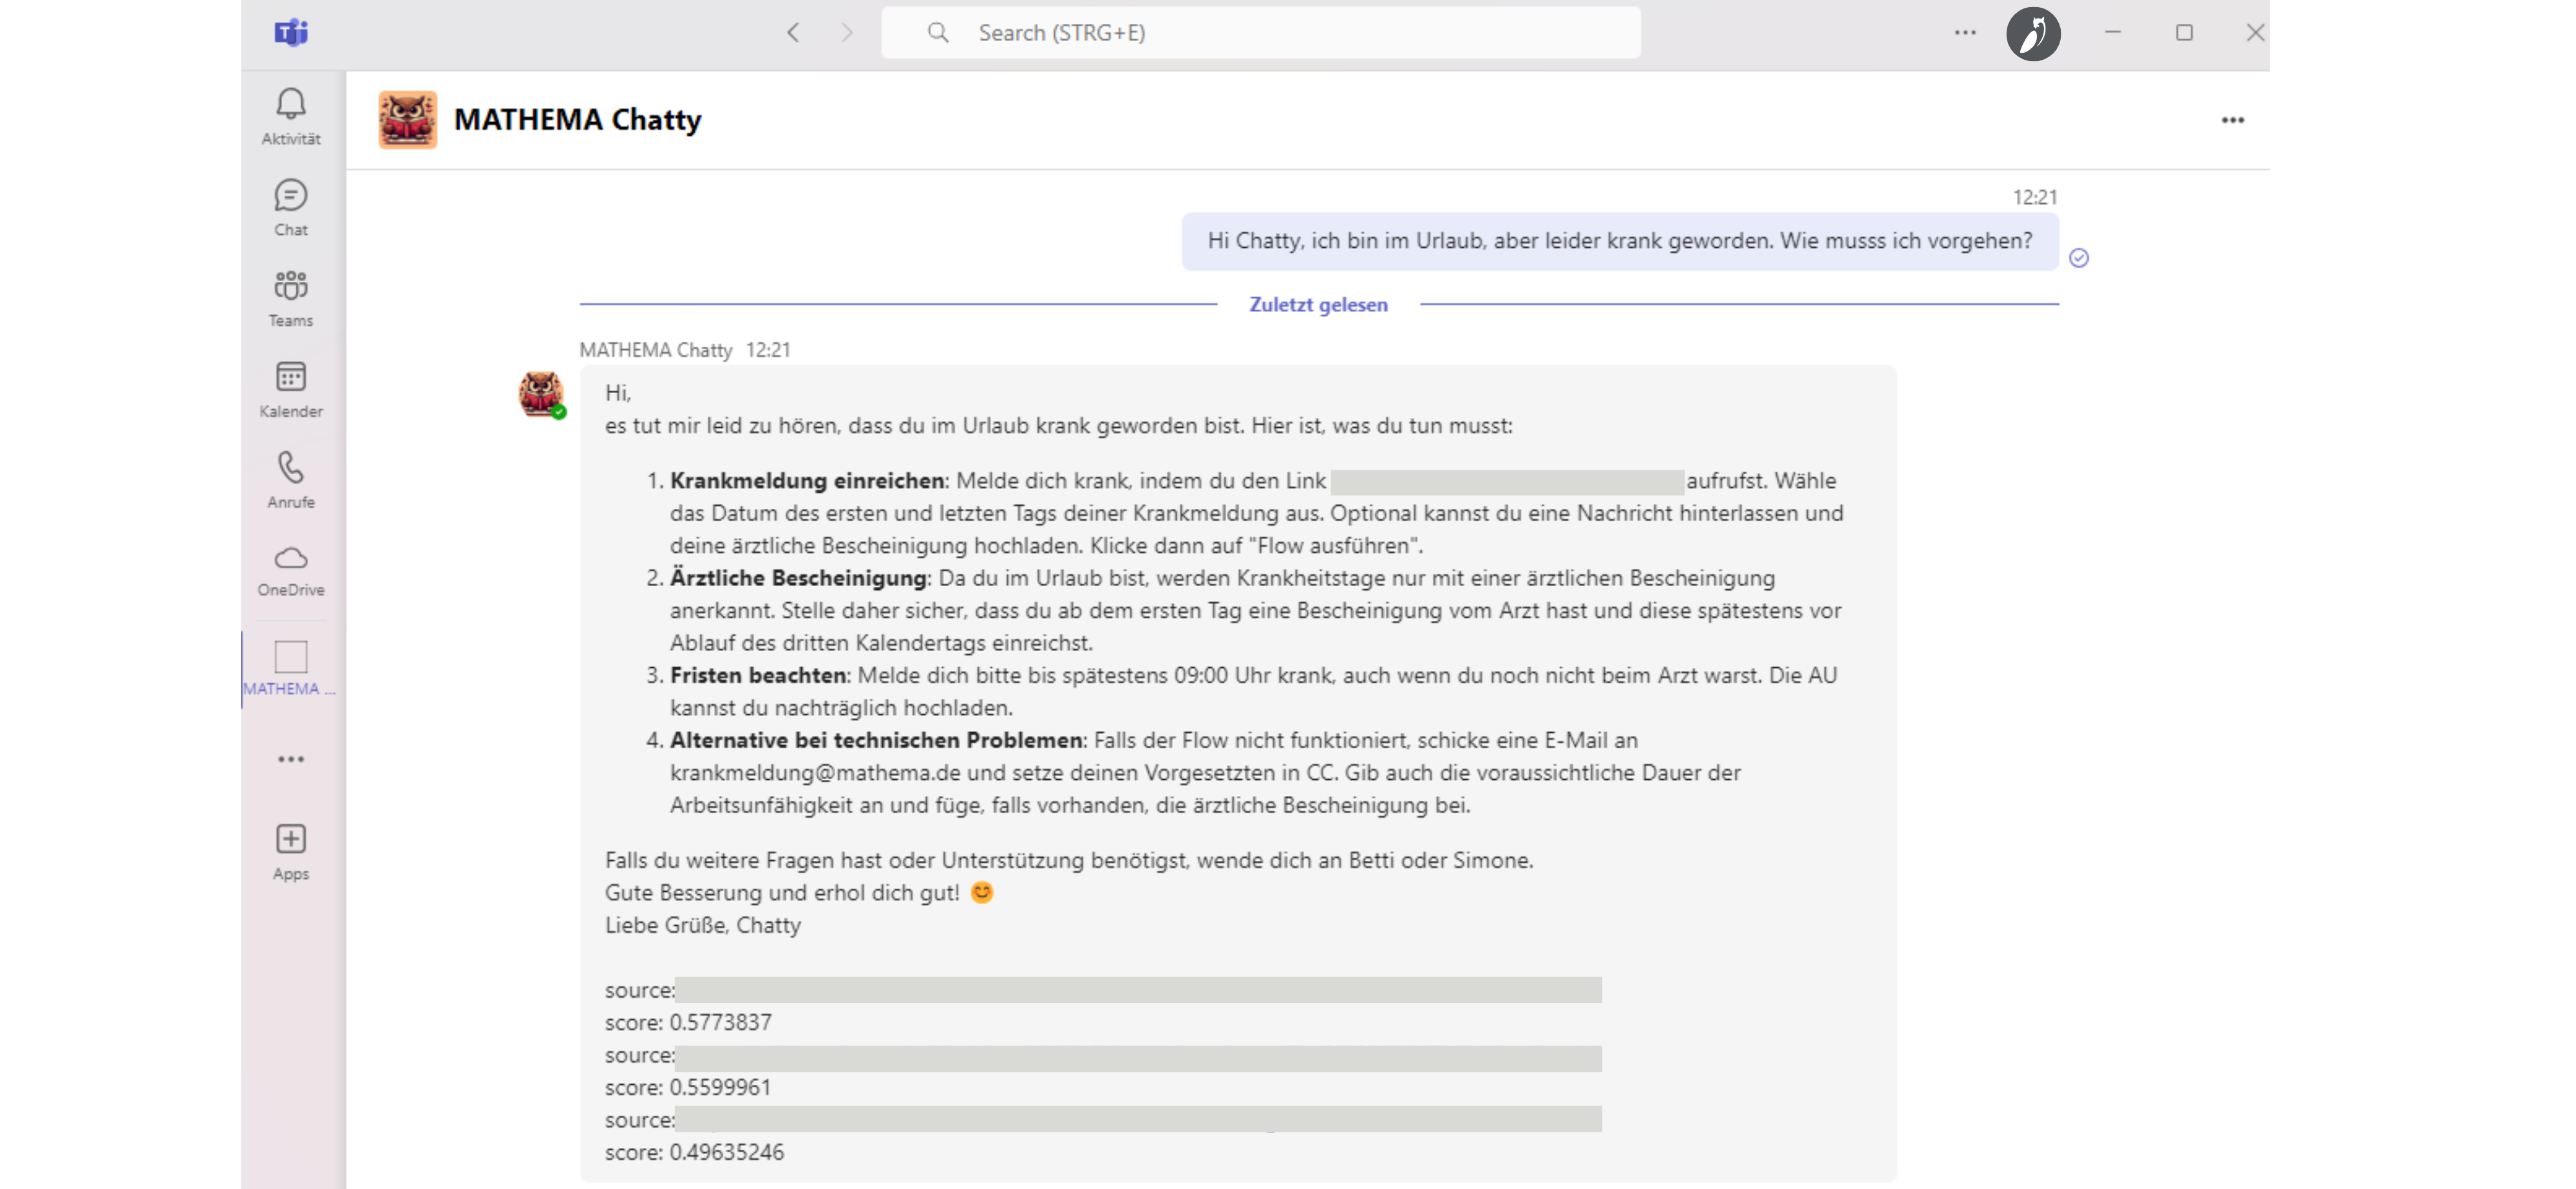This screenshot has width=2576, height=1189.
Task: Open the Apps store in the sidebar
Action: (291, 851)
